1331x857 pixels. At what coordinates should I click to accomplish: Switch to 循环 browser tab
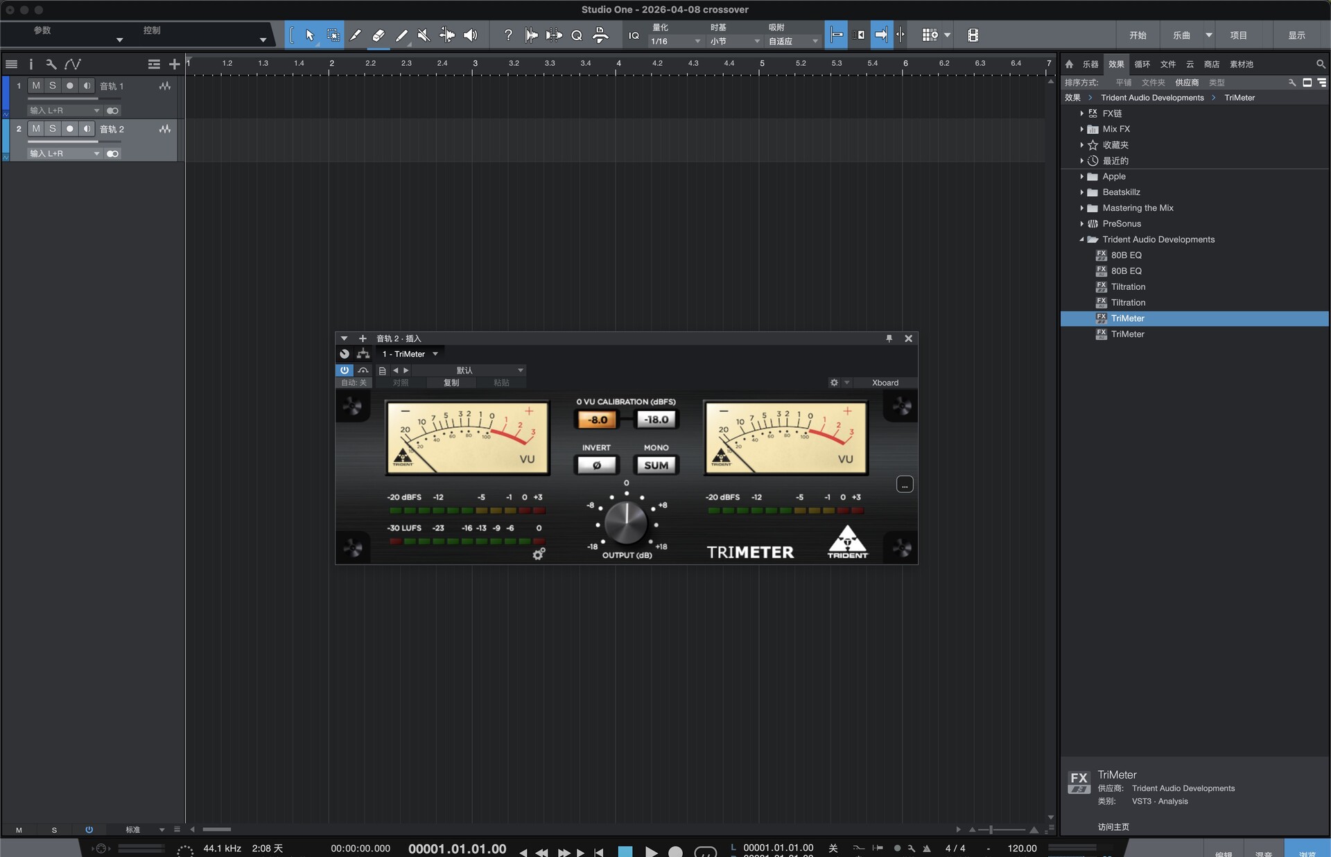pyautogui.click(x=1142, y=64)
